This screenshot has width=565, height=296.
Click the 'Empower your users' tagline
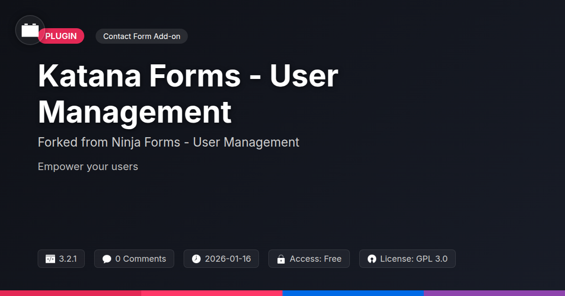(x=88, y=167)
